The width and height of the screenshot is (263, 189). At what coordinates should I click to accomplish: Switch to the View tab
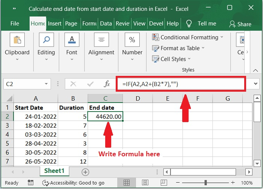139,24
